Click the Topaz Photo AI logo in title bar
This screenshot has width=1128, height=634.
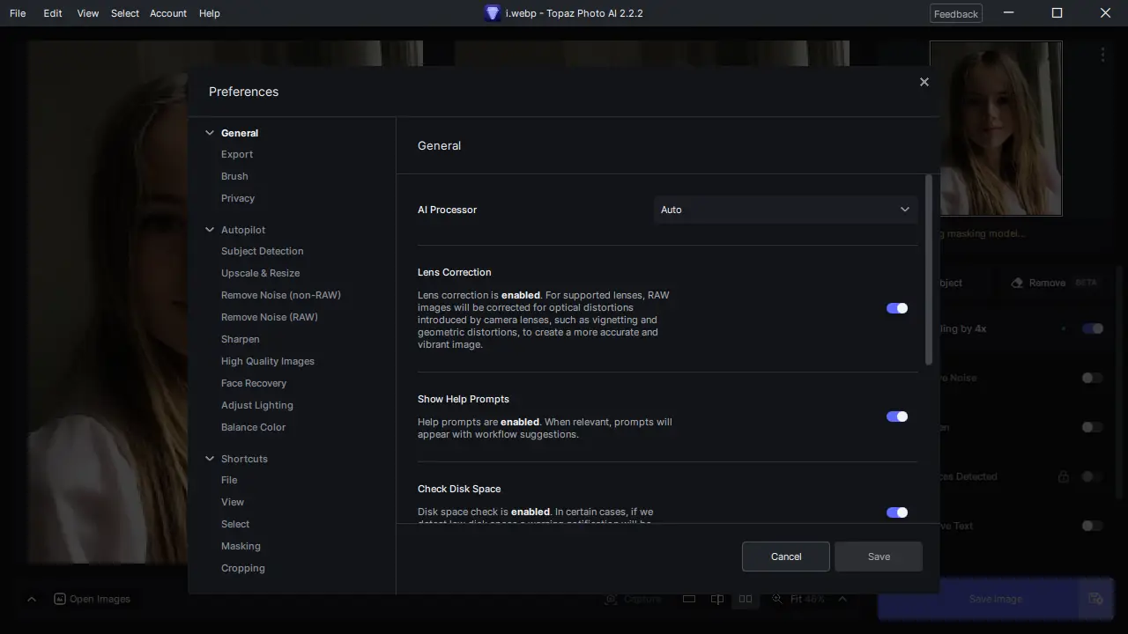tap(493, 13)
